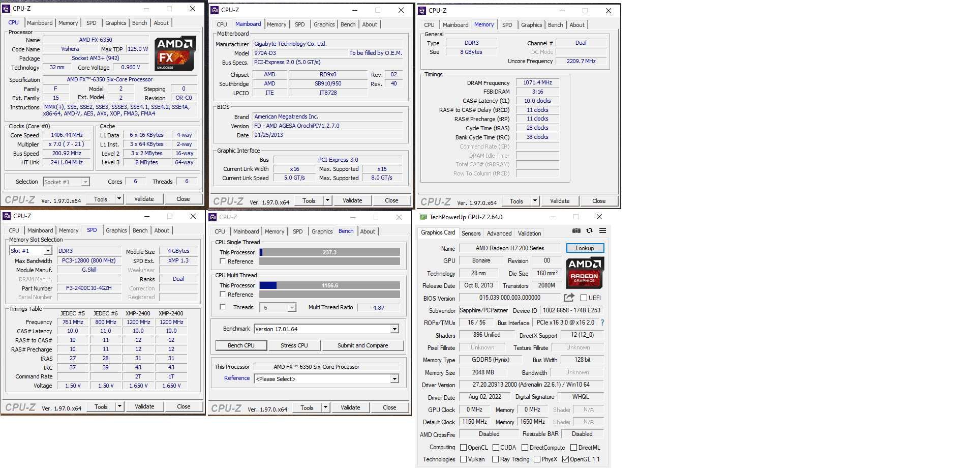Click the DRAM Frequency value 1071.4 MHz
This screenshot has height=468, width=973.
[537, 82]
